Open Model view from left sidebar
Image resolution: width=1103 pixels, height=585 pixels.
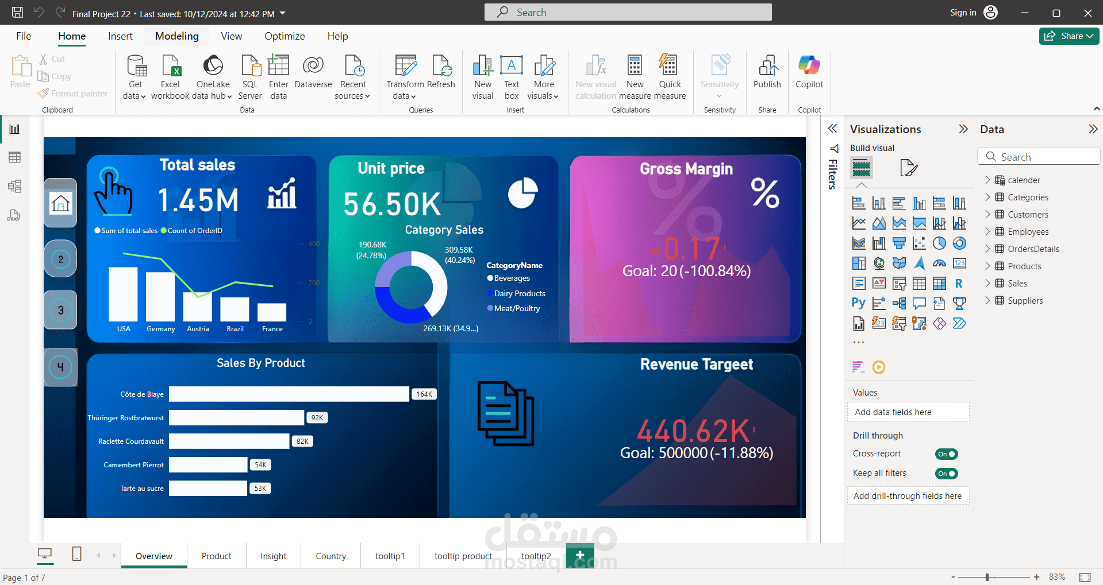click(14, 186)
